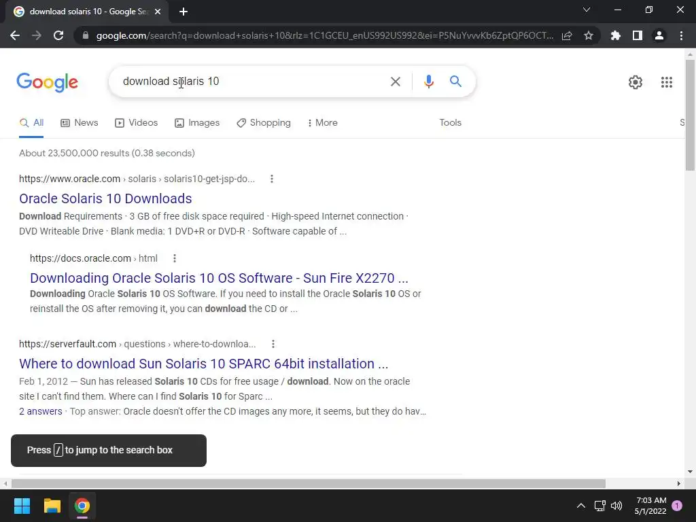Open options for docs.oracle.com result
The image size is (696, 522).
pyautogui.click(x=175, y=258)
